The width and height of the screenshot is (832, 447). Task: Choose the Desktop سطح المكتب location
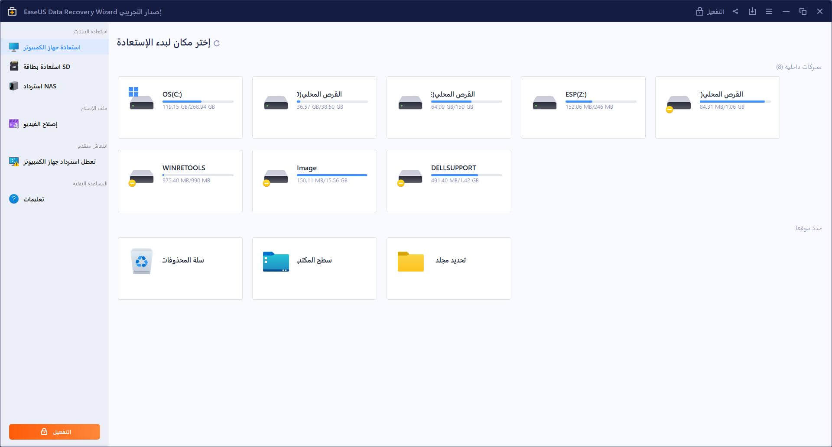tap(315, 269)
